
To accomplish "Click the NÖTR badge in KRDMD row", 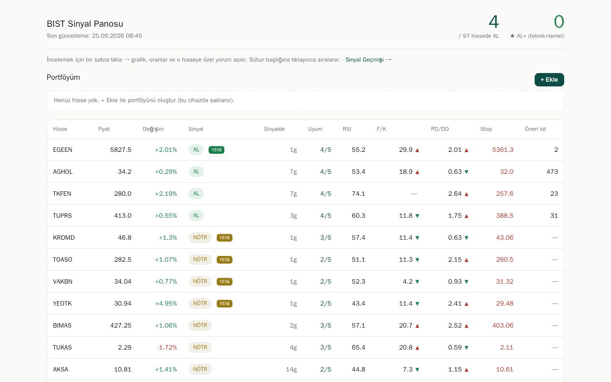I will tap(200, 238).
